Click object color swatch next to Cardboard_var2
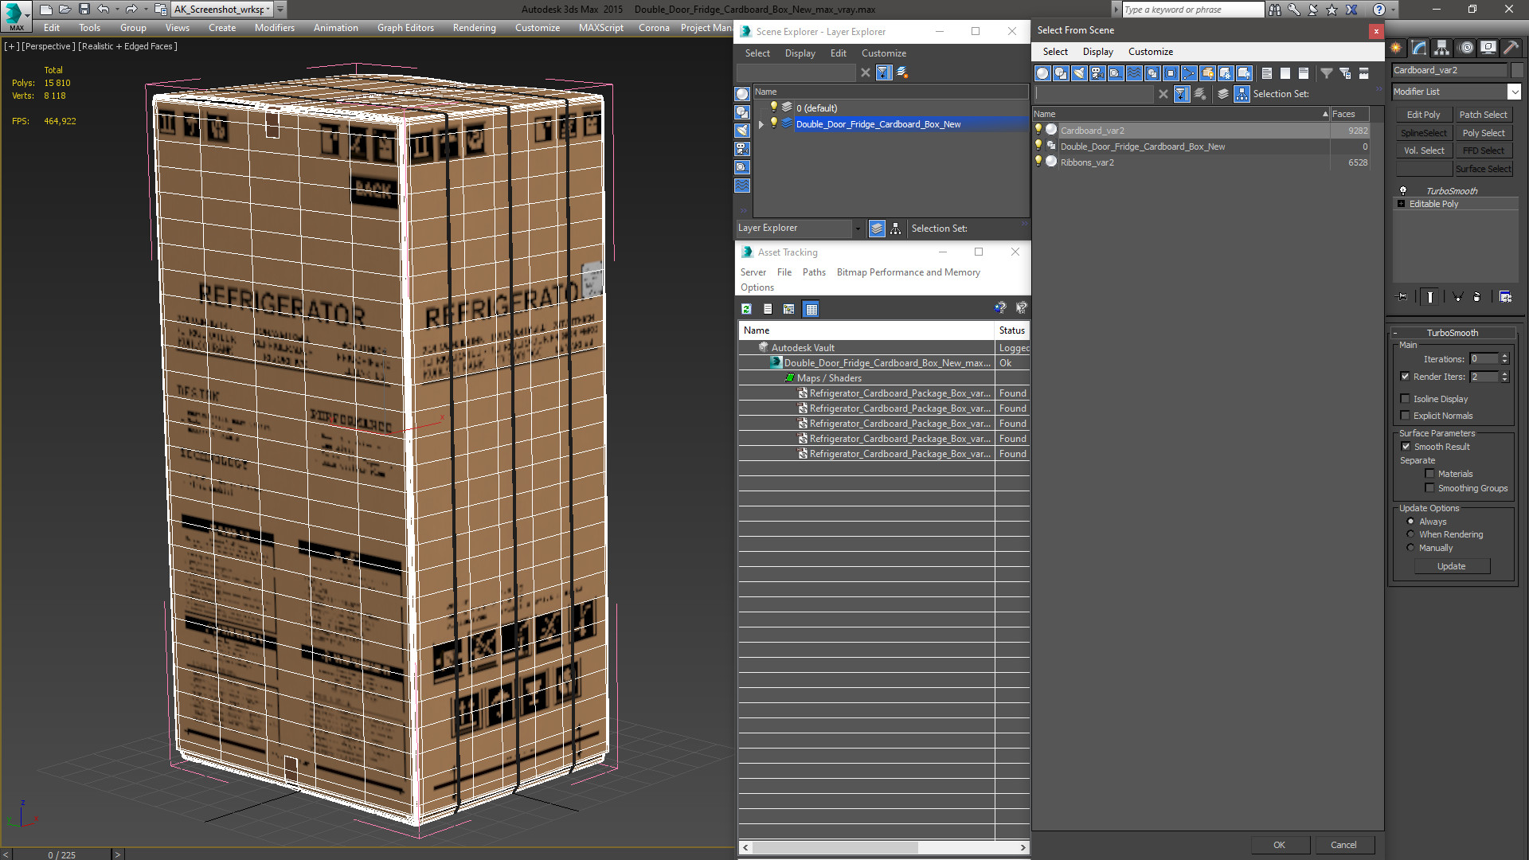The image size is (1529, 860). pyautogui.click(x=1518, y=70)
